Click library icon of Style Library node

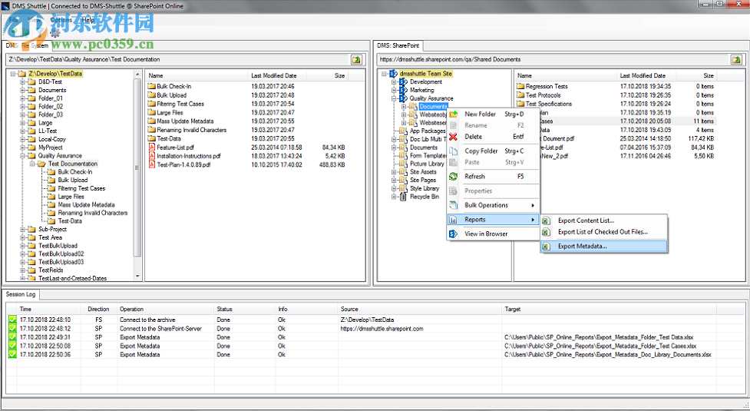403,188
